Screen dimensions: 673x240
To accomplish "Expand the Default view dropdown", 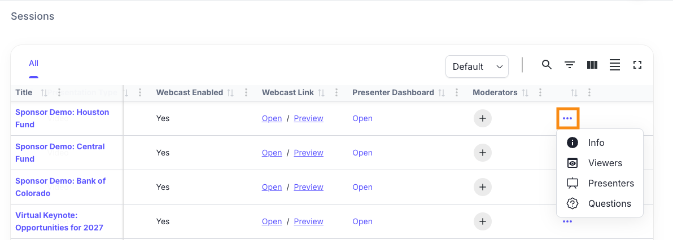I will (477, 66).
